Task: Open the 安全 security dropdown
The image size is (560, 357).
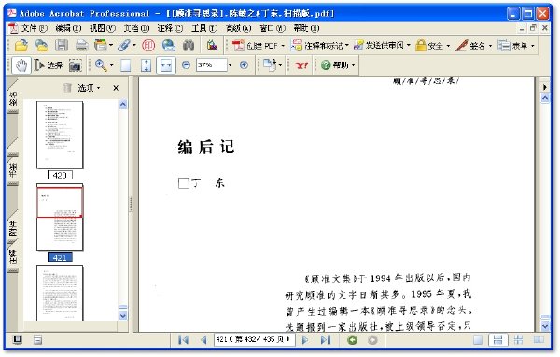Action: coord(432,46)
